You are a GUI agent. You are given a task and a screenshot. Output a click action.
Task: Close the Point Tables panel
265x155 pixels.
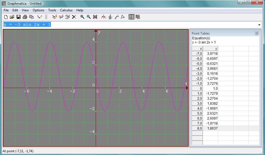(257, 33)
